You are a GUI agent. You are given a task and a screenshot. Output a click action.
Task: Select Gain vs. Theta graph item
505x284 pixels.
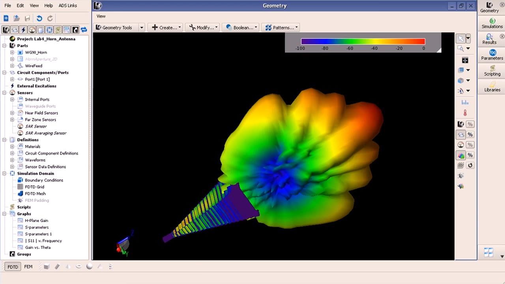(37, 247)
